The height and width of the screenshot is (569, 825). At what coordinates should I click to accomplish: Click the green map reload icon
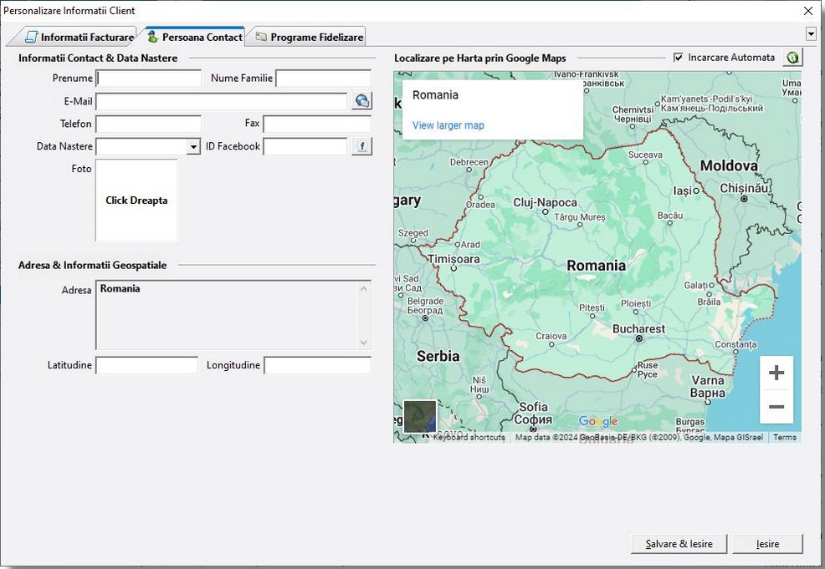793,58
